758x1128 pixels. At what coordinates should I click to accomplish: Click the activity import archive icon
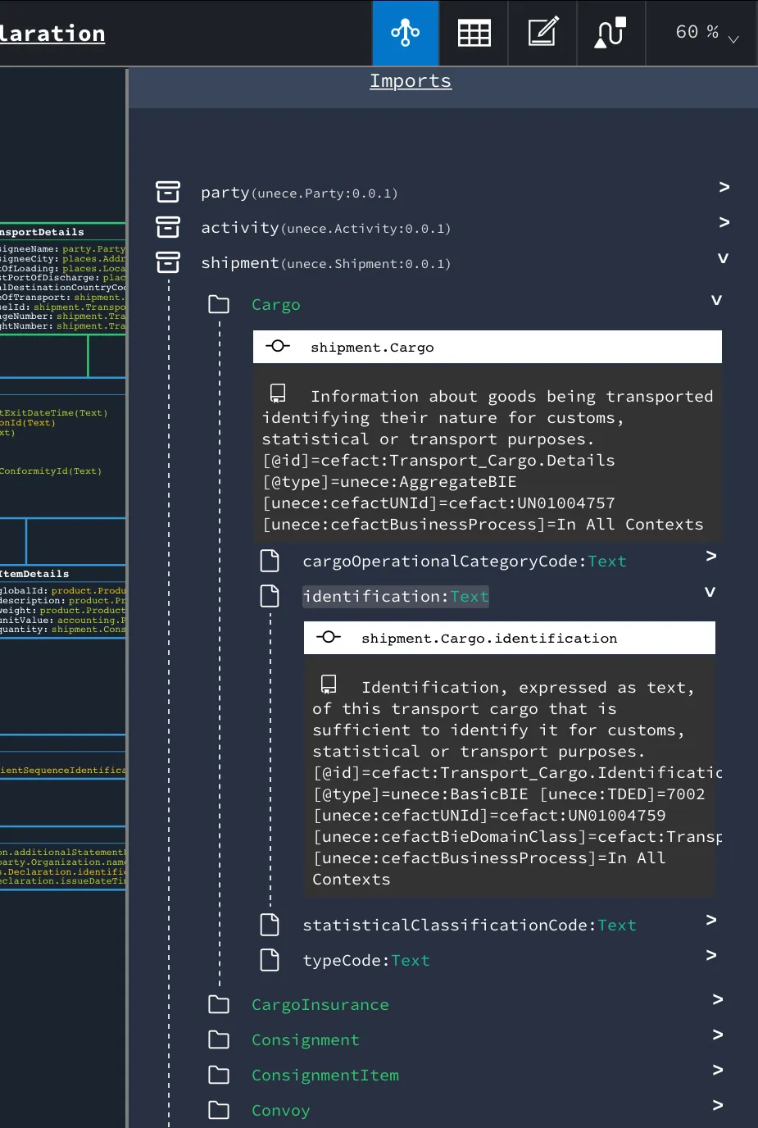pyautogui.click(x=168, y=227)
